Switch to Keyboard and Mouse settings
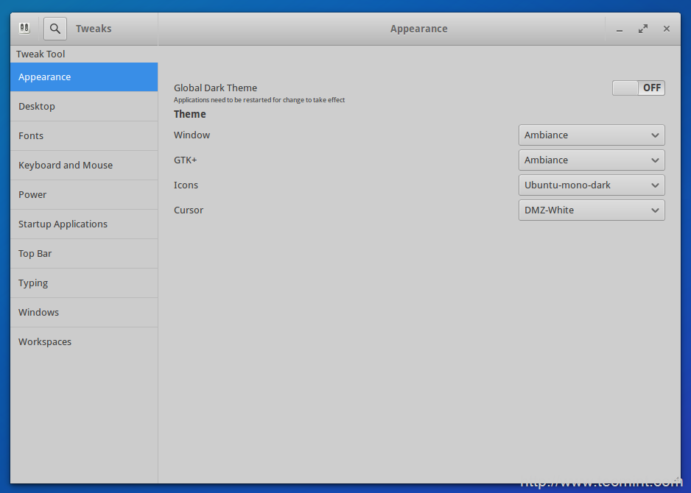Viewport: 691px width, 493px height. [x=84, y=166]
